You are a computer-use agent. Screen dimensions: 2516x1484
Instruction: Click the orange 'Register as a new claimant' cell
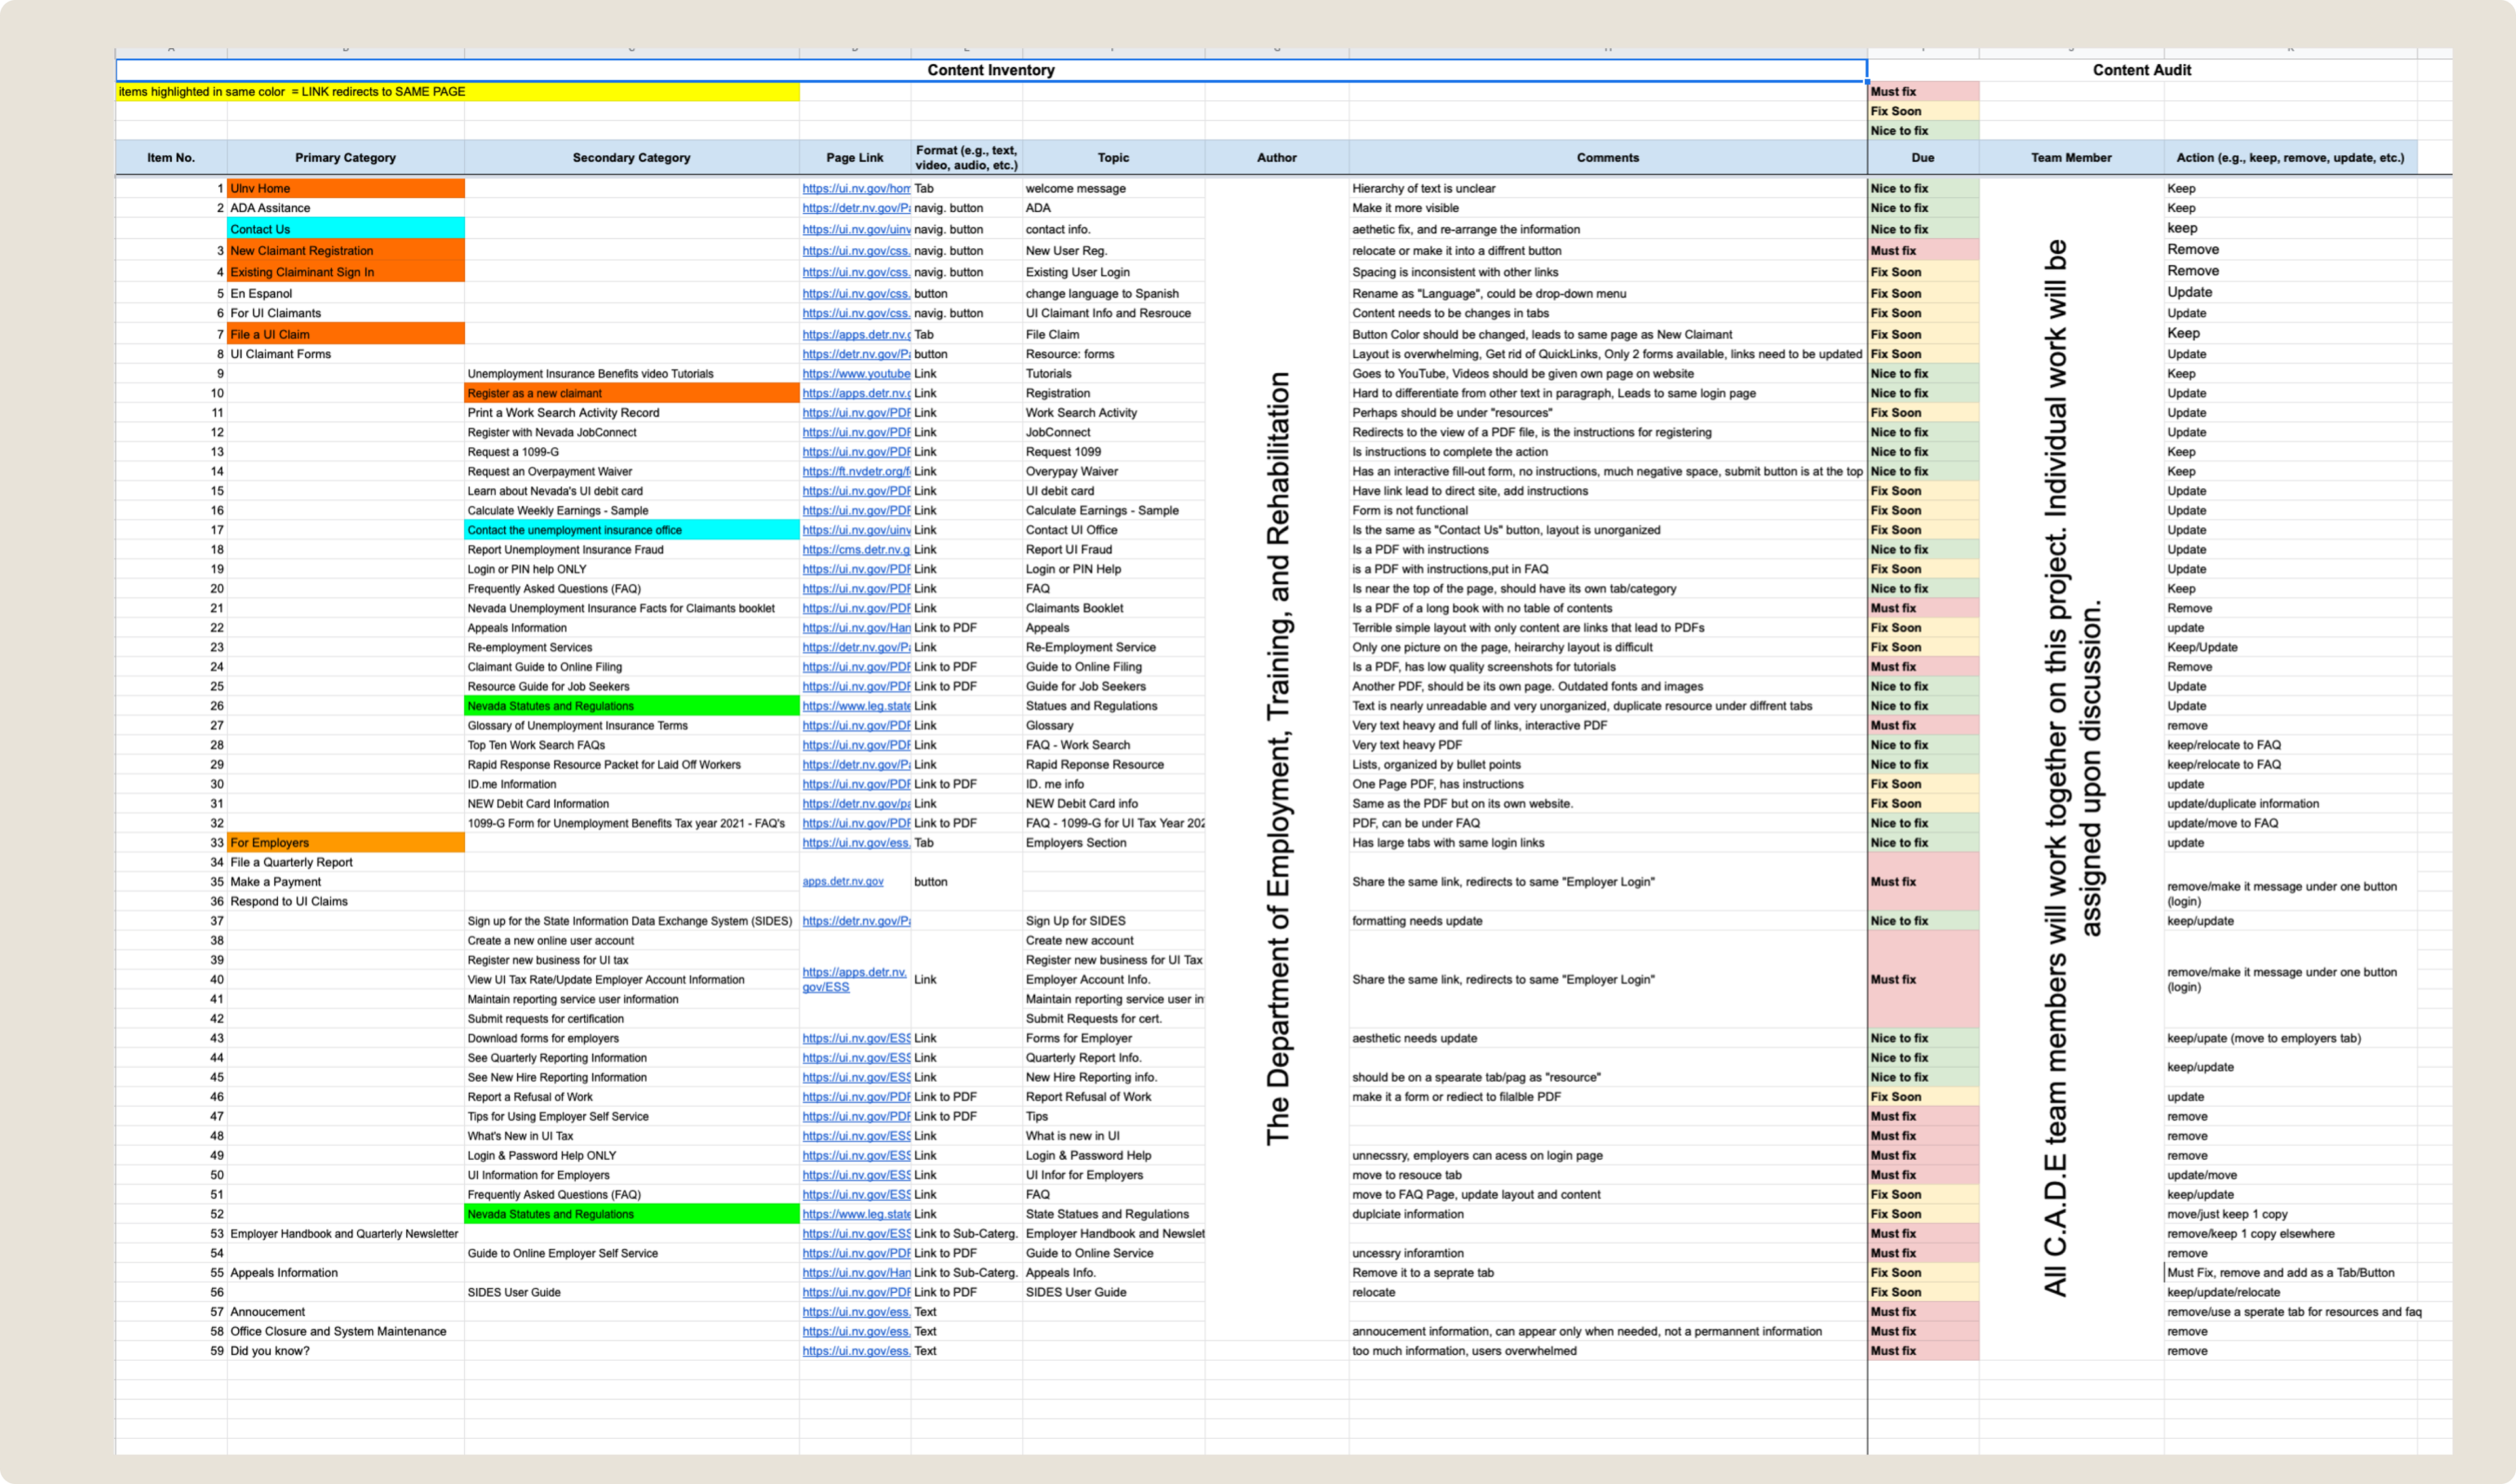631,393
